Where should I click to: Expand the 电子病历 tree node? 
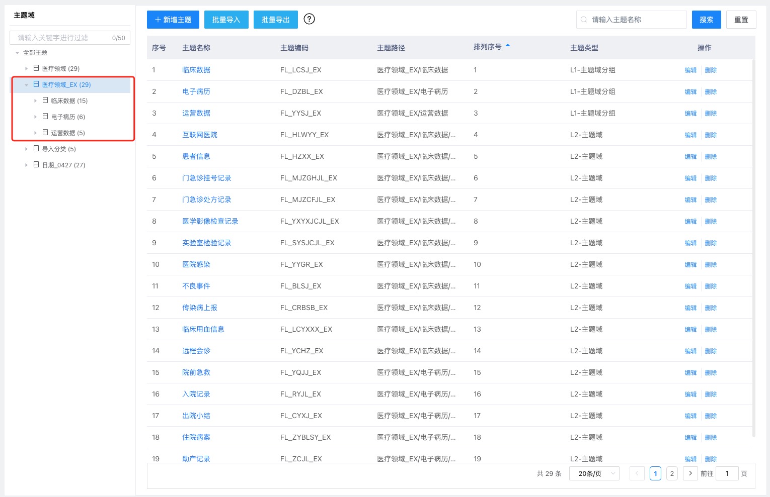36,117
